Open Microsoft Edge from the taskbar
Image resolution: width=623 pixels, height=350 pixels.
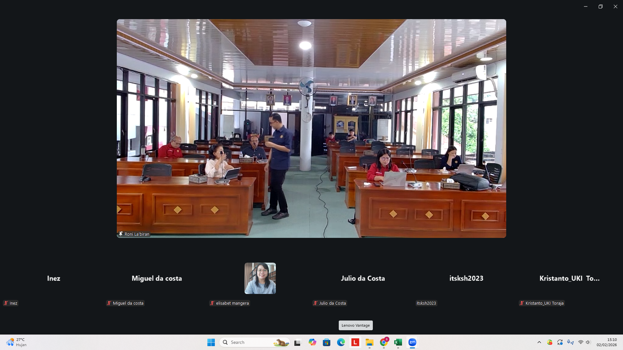[341, 342]
